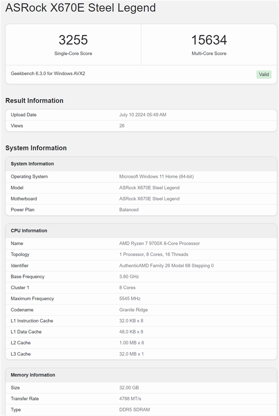Click the ASRock X670E Steel Legend page title
Viewport: 279px width, 416px height.
click(80, 8)
